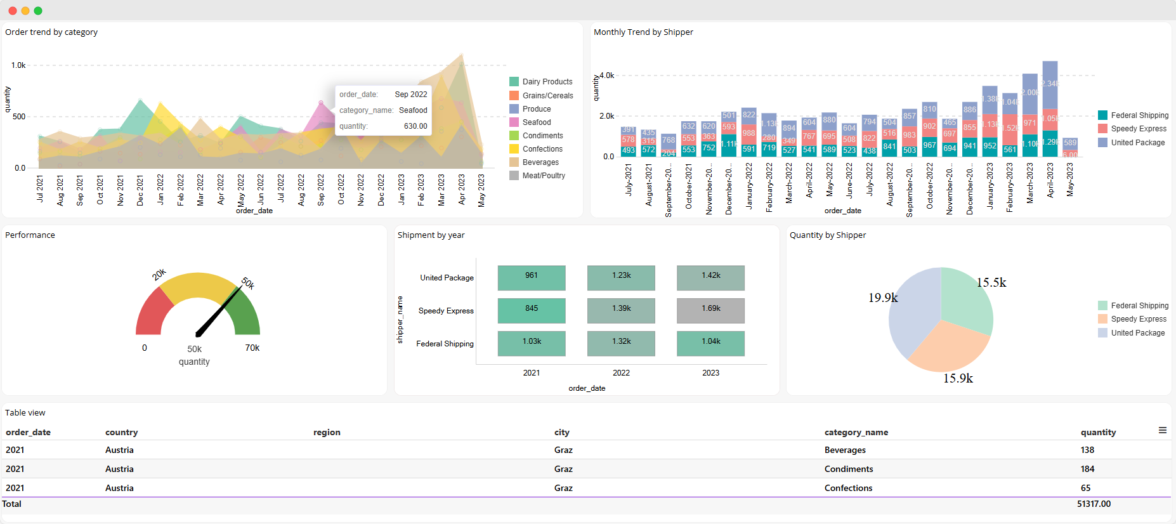
Task: Click Speedy Express 2023 heatmap cell 1.69k
Action: (710, 311)
